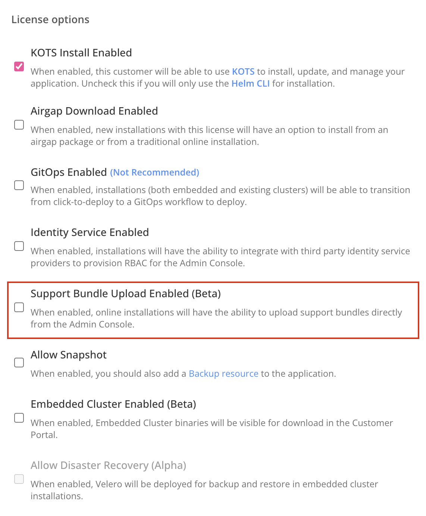Image resolution: width=426 pixels, height=516 pixels.
Task: Open the Backup resource link
Action: (x=224, y=373)
